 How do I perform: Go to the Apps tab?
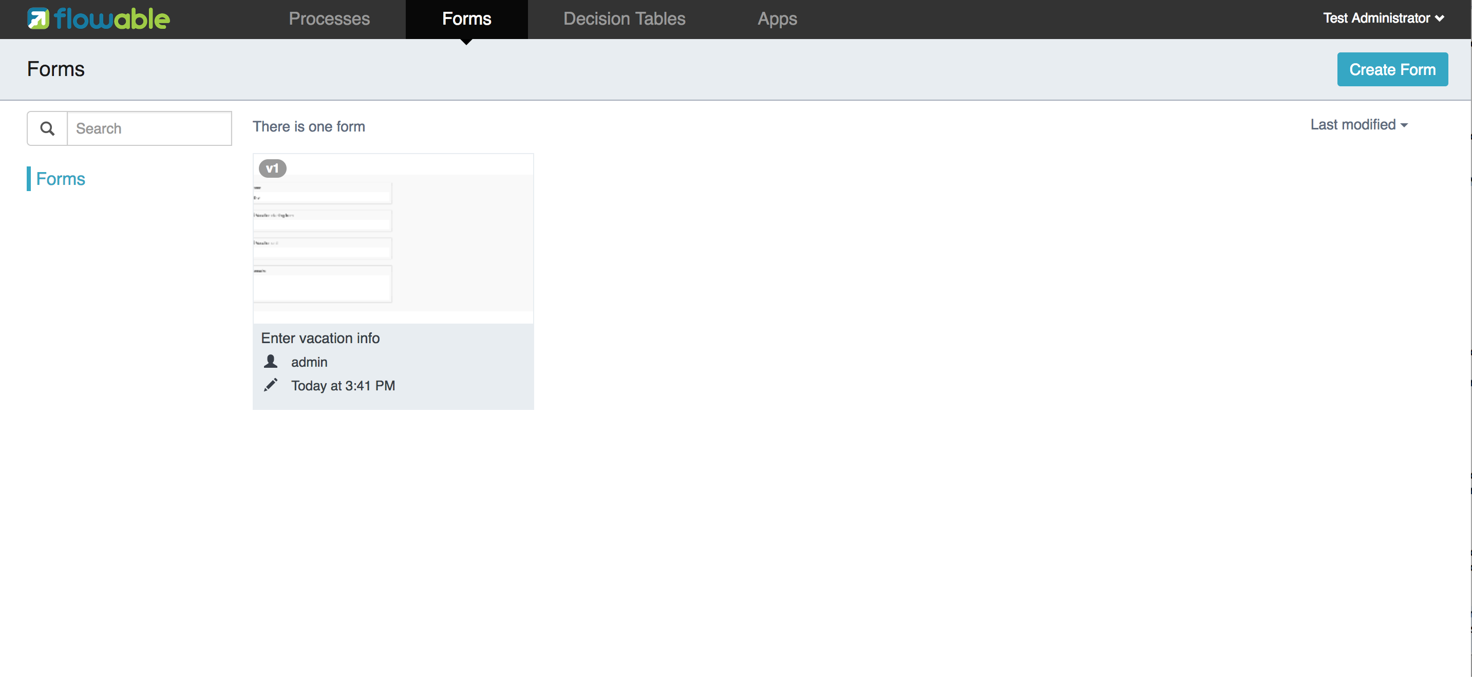pos(777,19)
